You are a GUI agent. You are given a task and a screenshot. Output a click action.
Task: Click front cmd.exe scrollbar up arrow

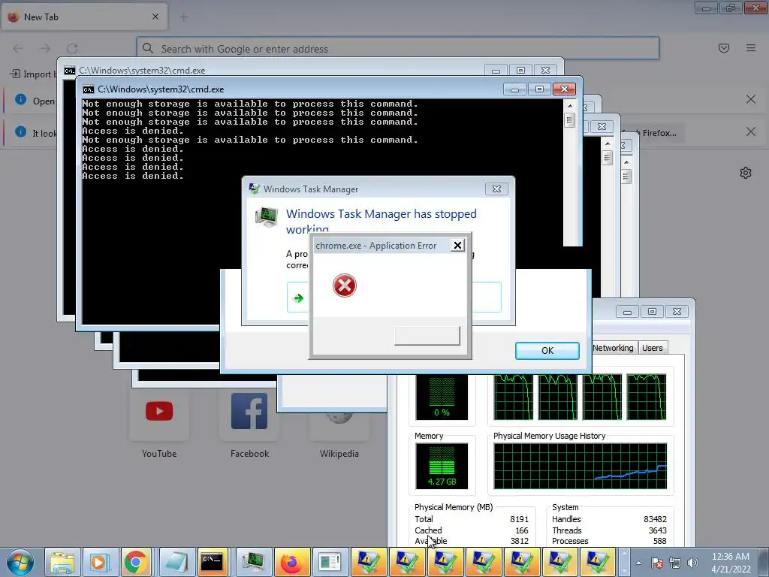pos(569,105)
